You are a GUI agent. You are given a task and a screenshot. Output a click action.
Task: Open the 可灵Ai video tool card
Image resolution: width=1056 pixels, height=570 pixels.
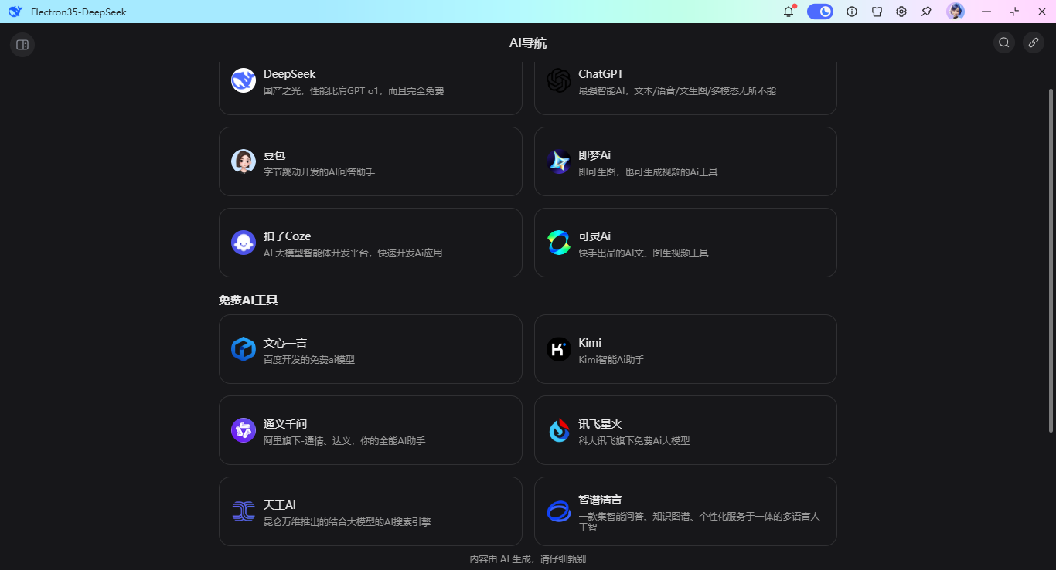tap(685, 243)
